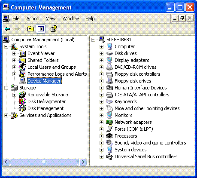Viewport: 197px width, 178px height.
Task: Expand the IDE ATA/ATAPI controllers category
Action: pyautogui.click(x=101, y=95)
